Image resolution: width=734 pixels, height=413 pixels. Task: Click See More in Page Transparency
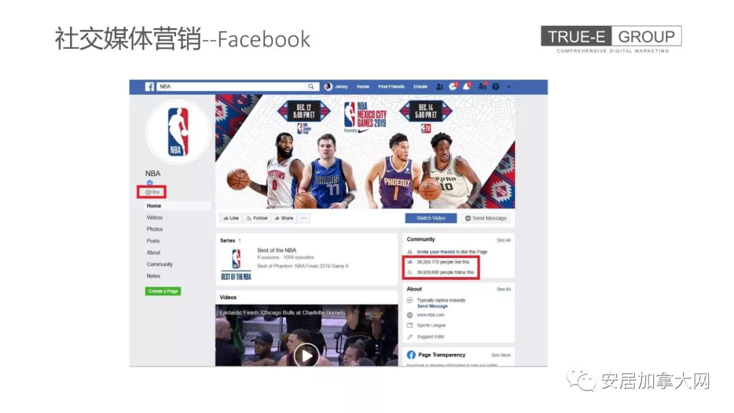click(501, 355)
